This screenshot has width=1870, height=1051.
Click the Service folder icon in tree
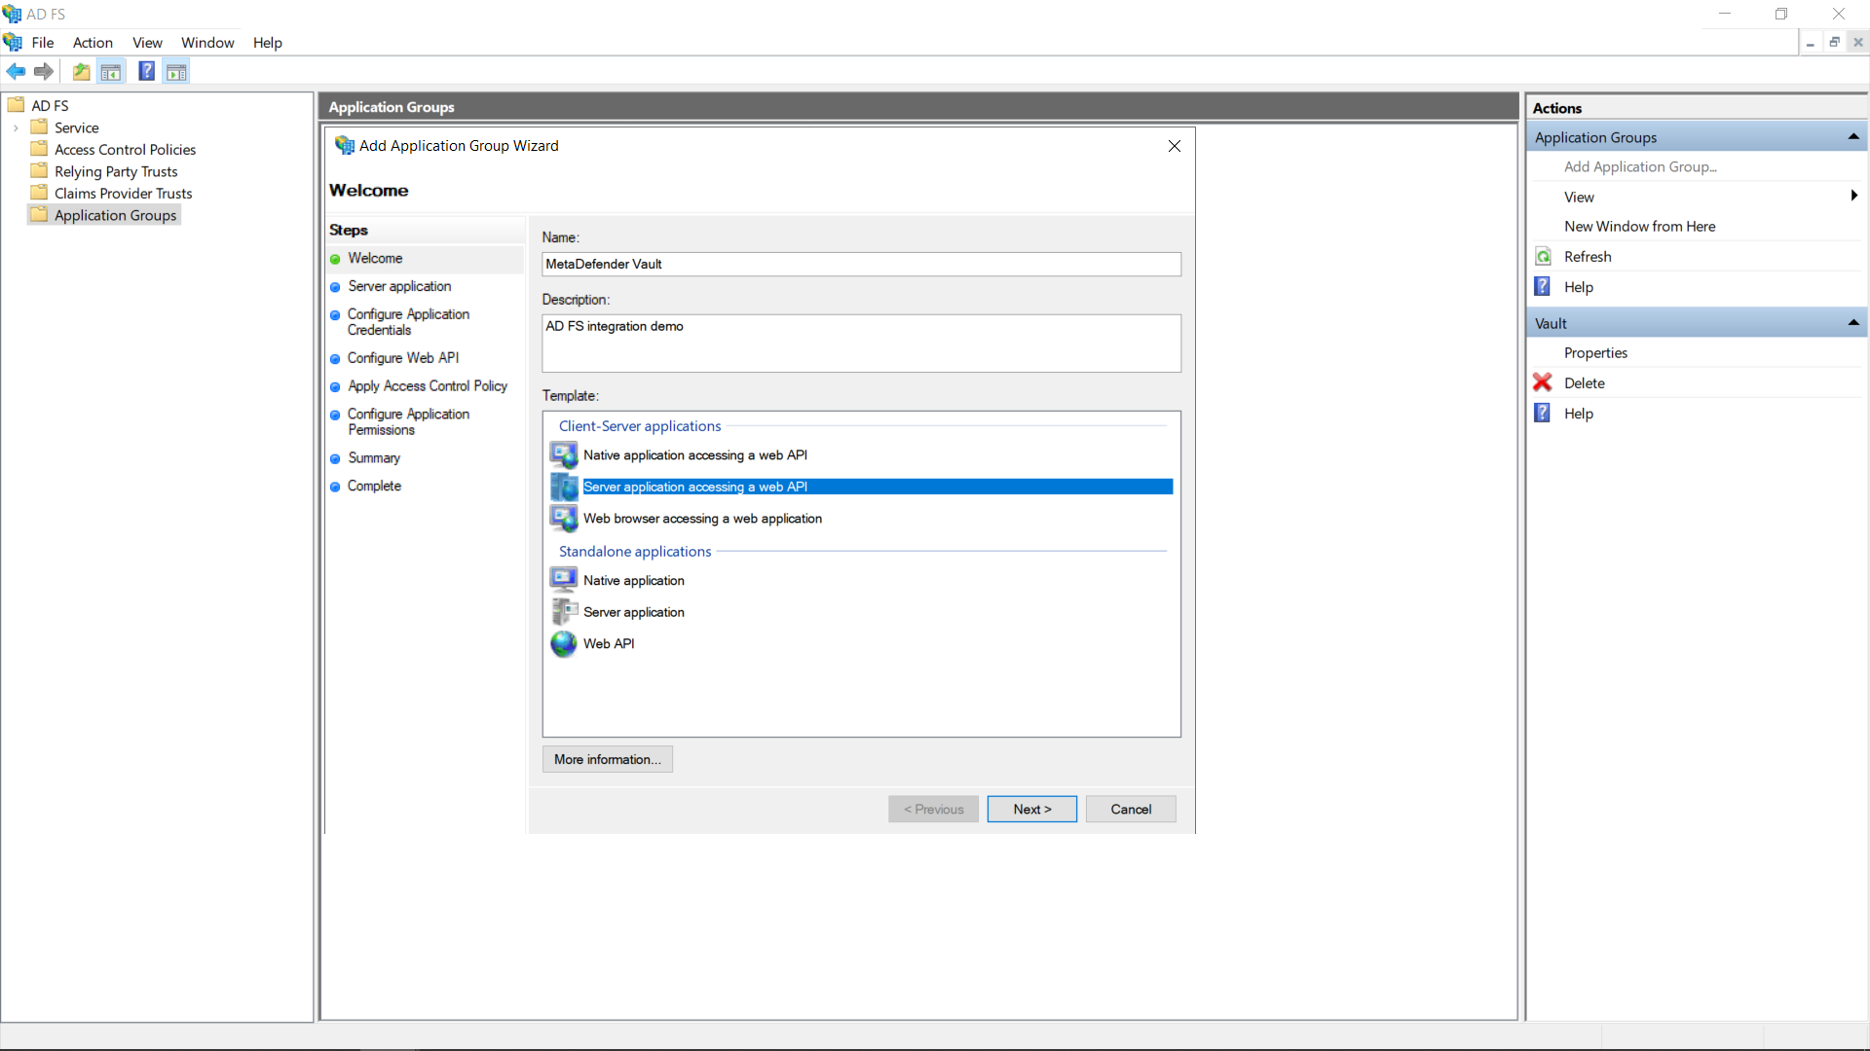[39, 127]
